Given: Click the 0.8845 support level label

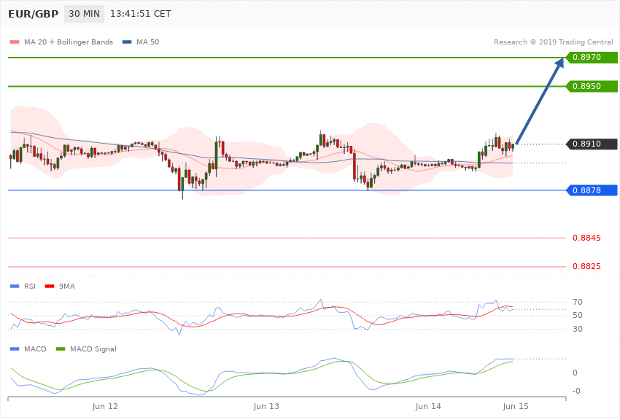Looking at the screenshot, I should (x=586, y=238).
